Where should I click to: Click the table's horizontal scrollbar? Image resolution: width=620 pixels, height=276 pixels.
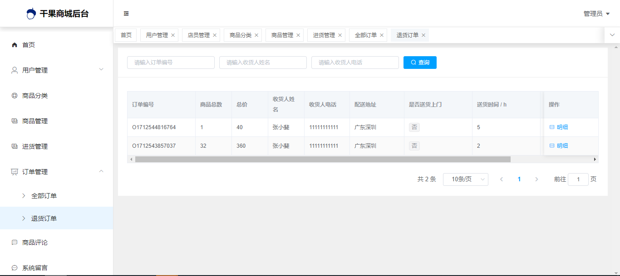(x=322, y=160)
